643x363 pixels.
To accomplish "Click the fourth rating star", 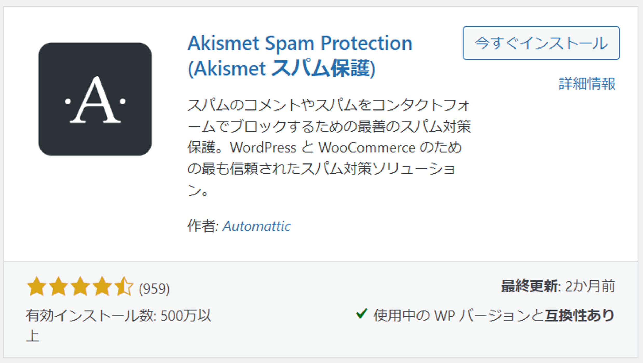I will pos(102,286).
